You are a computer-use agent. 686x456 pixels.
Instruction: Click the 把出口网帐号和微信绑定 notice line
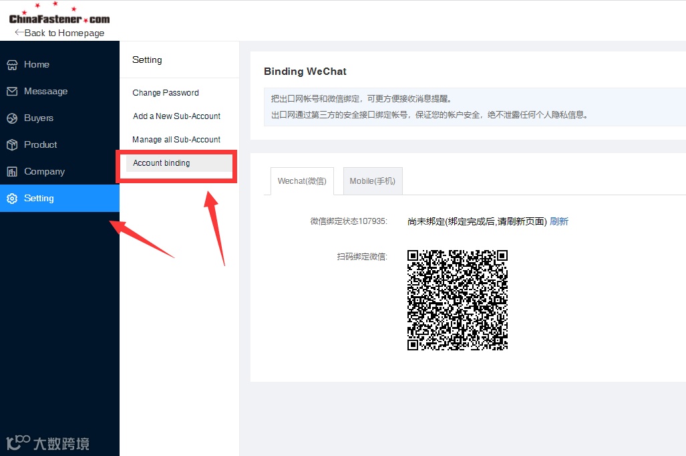(x=361, y=98)
